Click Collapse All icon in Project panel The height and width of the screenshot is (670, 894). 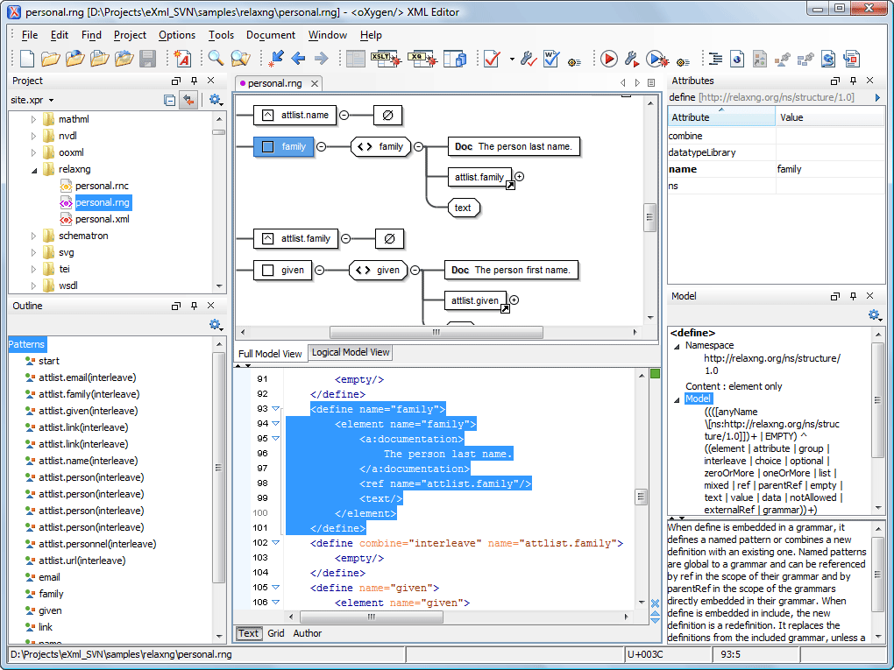(x=169, y=100)
